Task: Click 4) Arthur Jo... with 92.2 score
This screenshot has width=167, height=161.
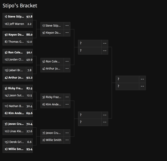Action: tap(18, 78)
